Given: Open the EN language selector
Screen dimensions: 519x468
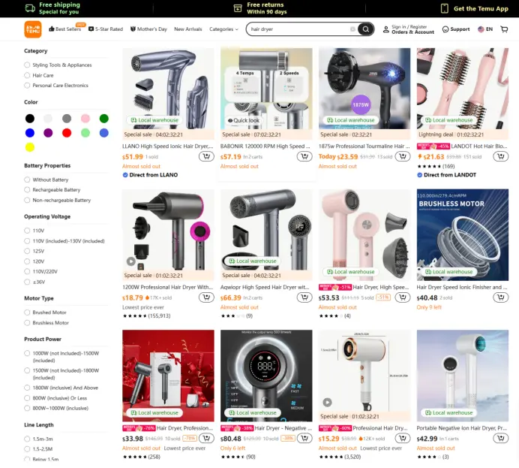Looking at the screenshot, I should 485,29.
